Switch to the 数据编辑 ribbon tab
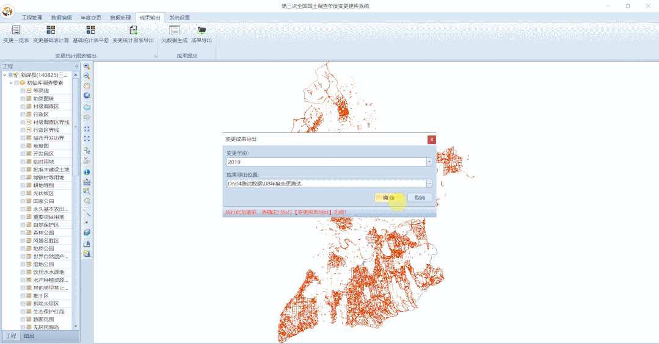 tap(61, 18)
